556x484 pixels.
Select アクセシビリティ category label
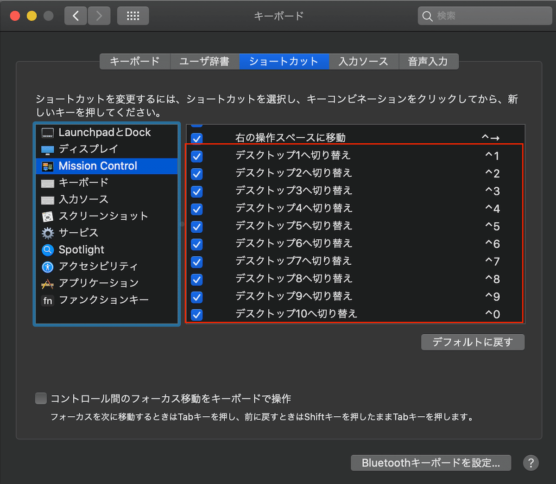pos(98,266)
